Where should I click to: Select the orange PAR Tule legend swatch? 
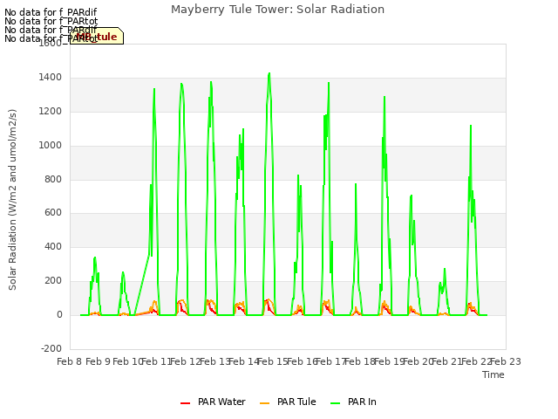point(265,403)
